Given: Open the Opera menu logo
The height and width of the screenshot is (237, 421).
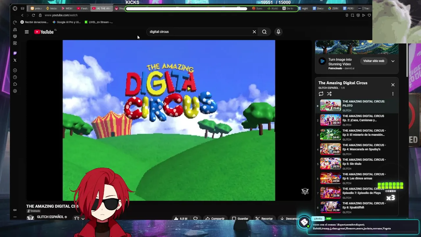Looking at the screenshot, I should [15, 8].
